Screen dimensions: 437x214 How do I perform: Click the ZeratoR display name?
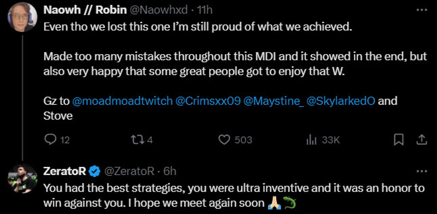[65, 171]
